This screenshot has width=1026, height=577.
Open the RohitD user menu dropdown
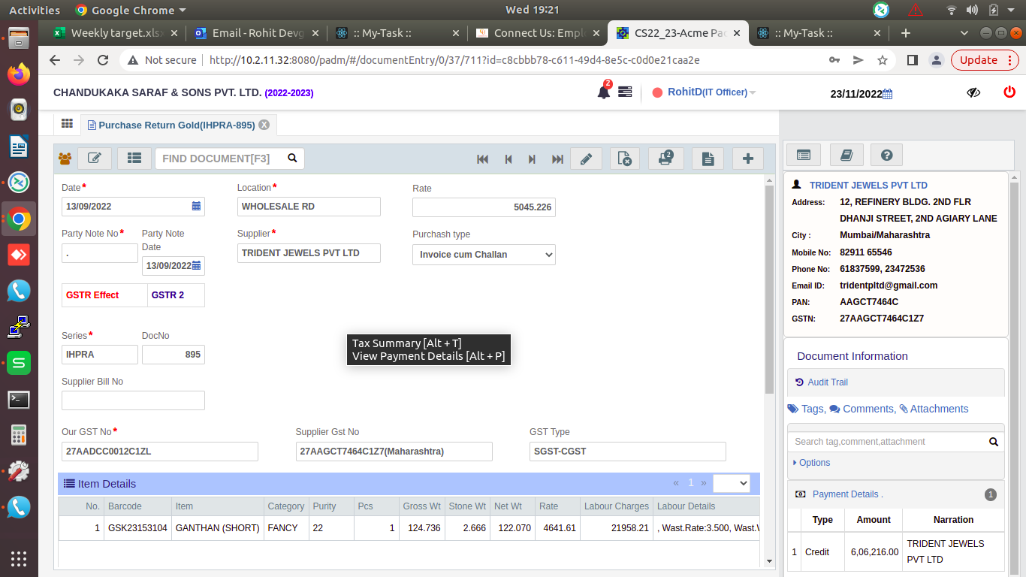[x=711, y=92]
